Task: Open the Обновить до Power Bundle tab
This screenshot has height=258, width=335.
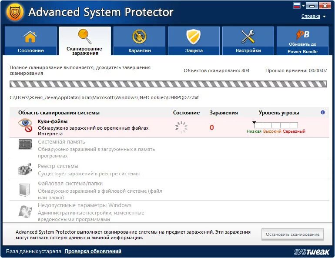Action: pos(302,41)
